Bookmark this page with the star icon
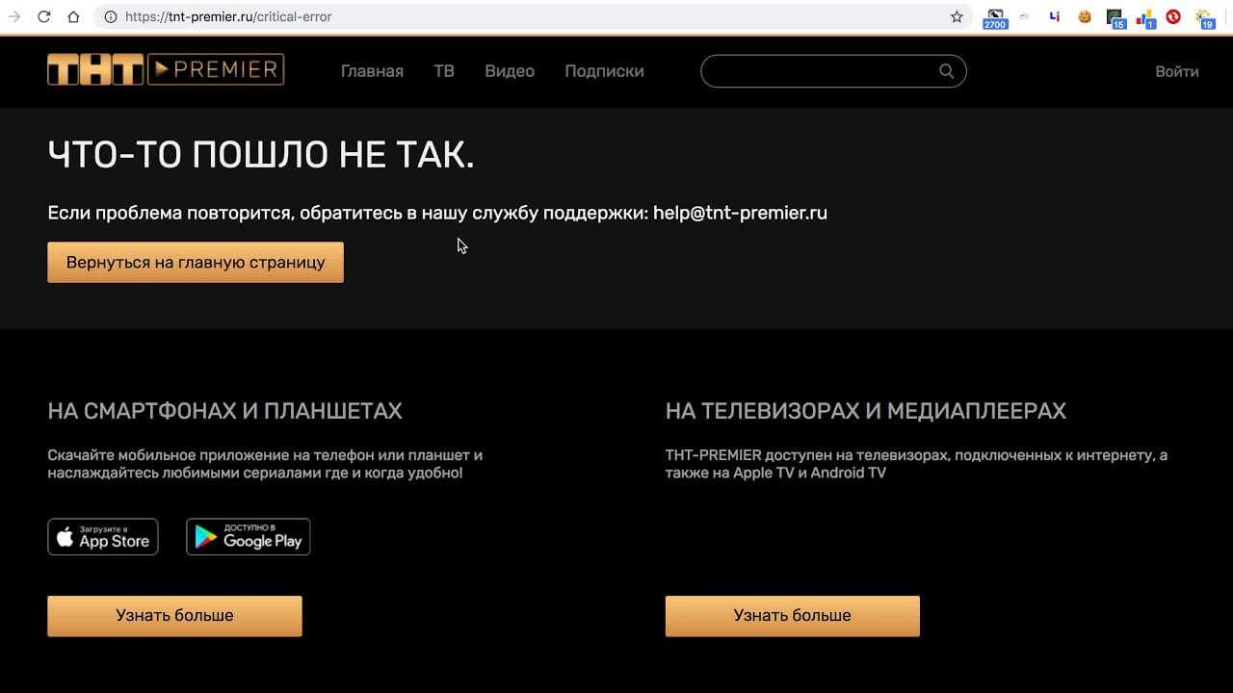This screenshot has width=1233, height=693. [x=957, y=16]
